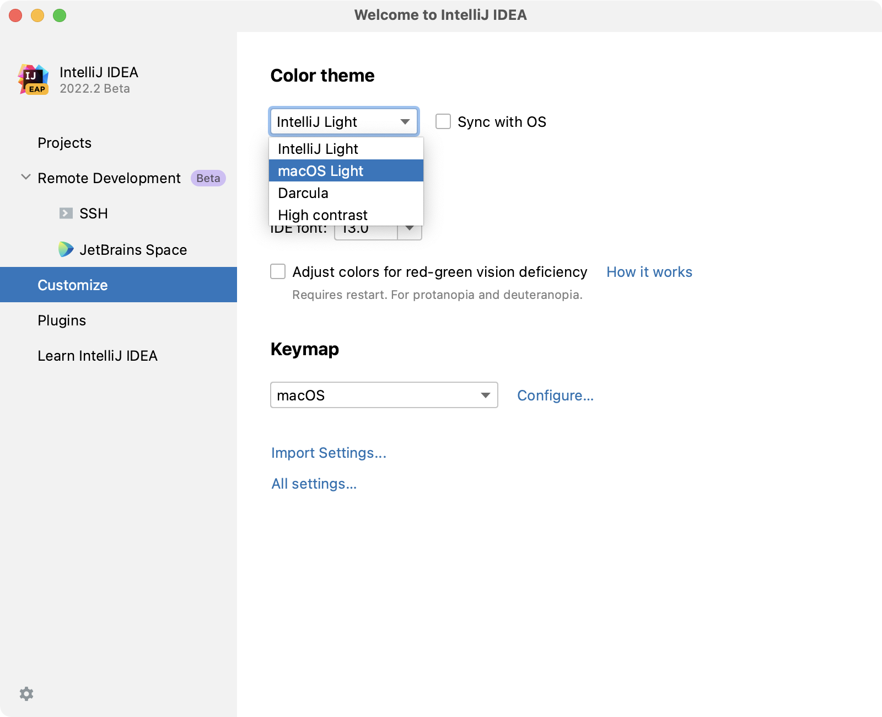Image resolution: width=882 pixels, height=717 pixels.
Task: Click the Keymap heading
Action: click(305, 349)
